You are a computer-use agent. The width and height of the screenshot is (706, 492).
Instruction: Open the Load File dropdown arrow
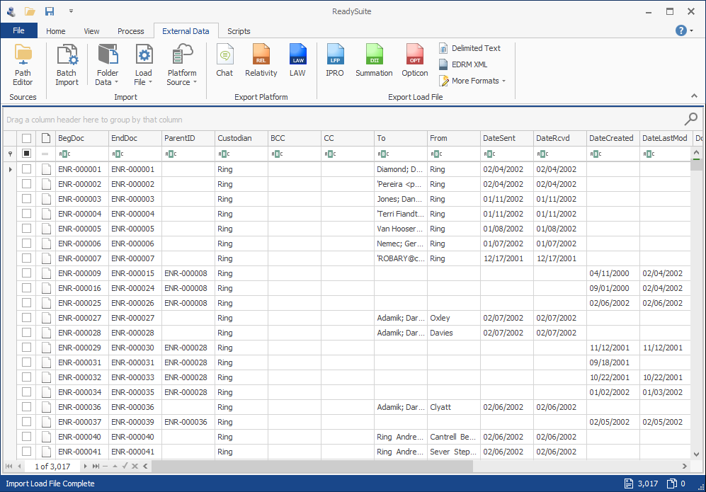pyautogui.click(x=150, y=82)
